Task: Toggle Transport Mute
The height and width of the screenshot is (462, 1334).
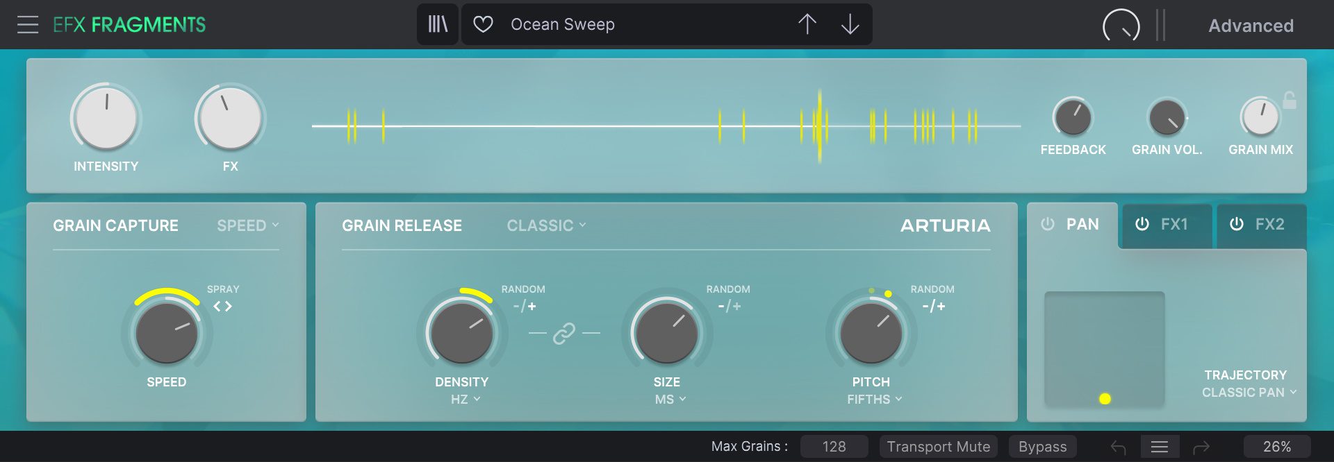Action: click(938, 447)
